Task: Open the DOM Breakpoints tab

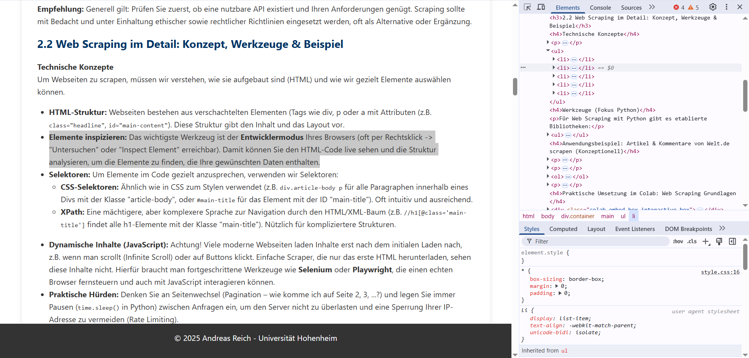Action: pos(688,229)
